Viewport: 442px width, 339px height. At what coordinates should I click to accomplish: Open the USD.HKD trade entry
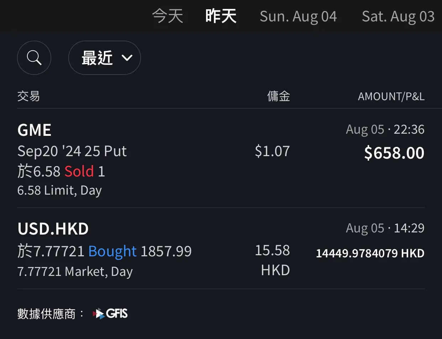click(x=221, y=248)
